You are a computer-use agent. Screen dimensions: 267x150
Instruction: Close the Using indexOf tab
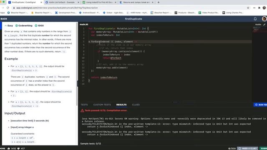[116, 2]
